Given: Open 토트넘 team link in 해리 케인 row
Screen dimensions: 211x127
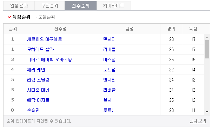Looking at the screenshot, I should click(110, 70).
